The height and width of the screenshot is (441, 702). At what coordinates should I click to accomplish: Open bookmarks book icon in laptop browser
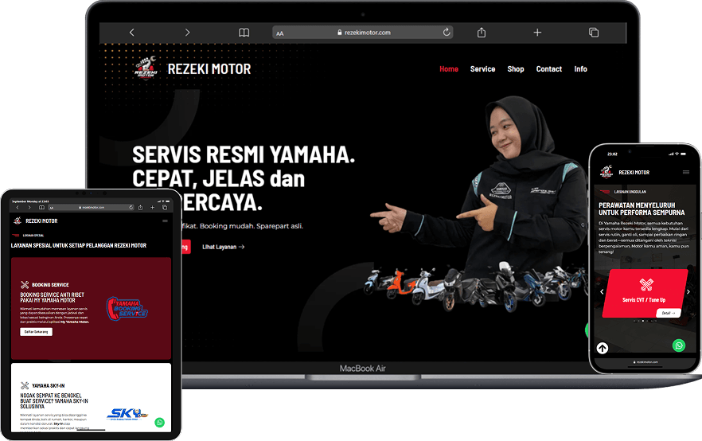(244, 33)
